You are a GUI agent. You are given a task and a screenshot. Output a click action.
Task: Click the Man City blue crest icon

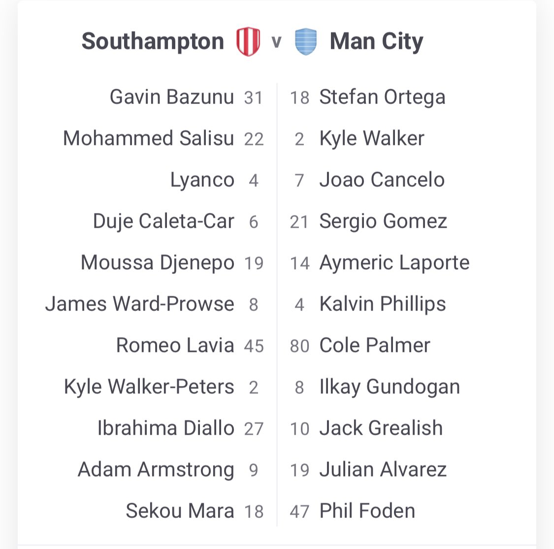point(306,41)
